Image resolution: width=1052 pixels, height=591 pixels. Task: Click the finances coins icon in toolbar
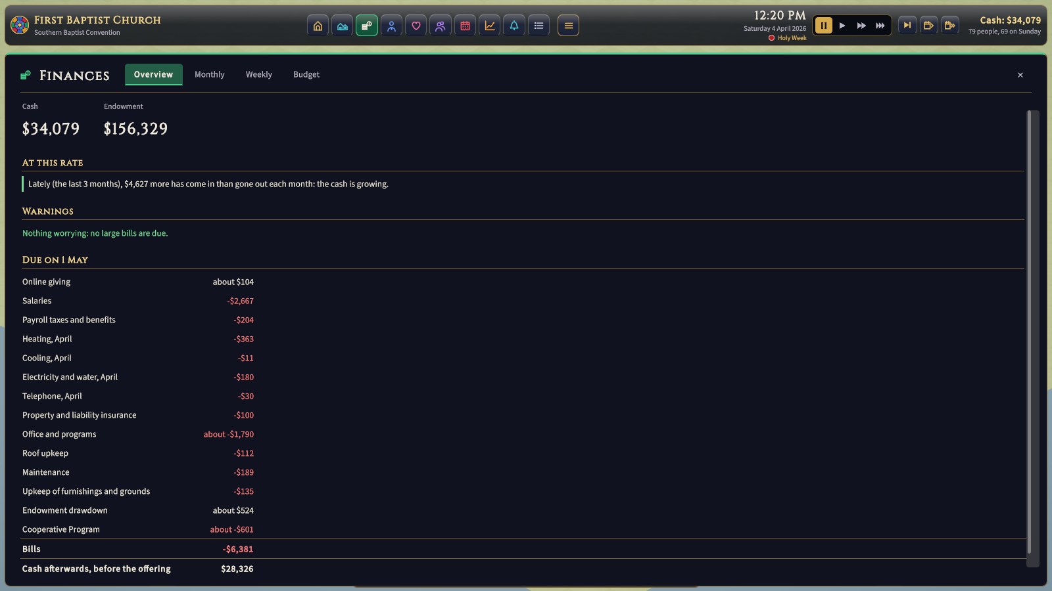[x=367, y=26]
